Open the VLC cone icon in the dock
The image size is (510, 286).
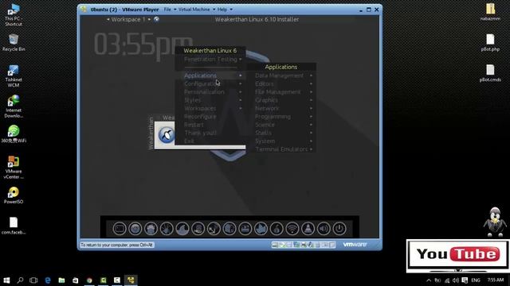(x=308, y=229)
